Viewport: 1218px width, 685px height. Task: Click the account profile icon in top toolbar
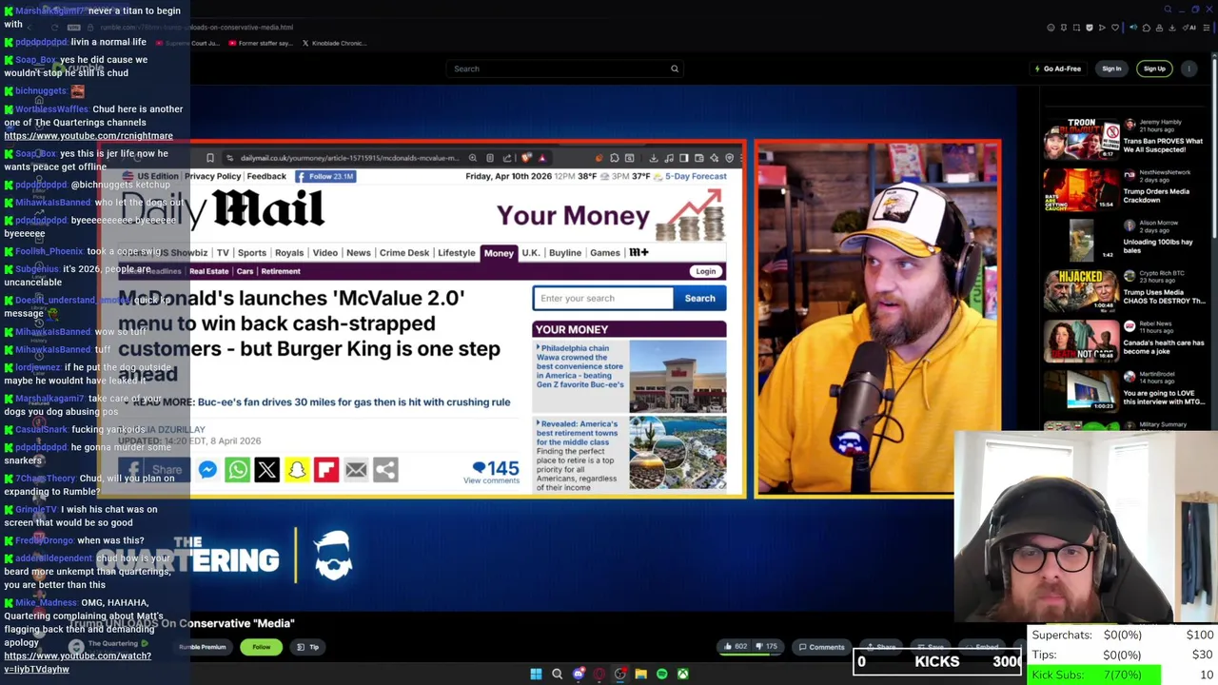click(1159, 28)
